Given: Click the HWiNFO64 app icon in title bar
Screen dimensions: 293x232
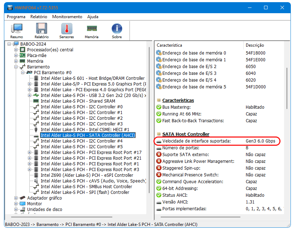Looking at the screenshot, I should pyautogui.click(x=10, y=7).
